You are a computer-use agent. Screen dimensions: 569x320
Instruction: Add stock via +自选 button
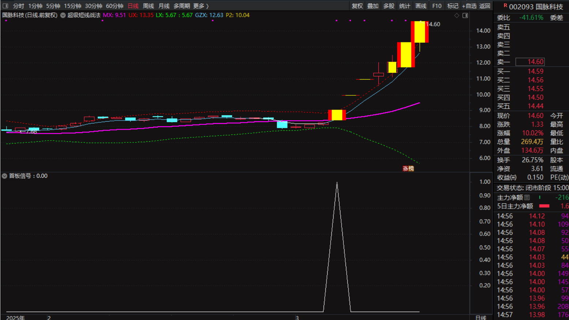(x=469, y=6)
